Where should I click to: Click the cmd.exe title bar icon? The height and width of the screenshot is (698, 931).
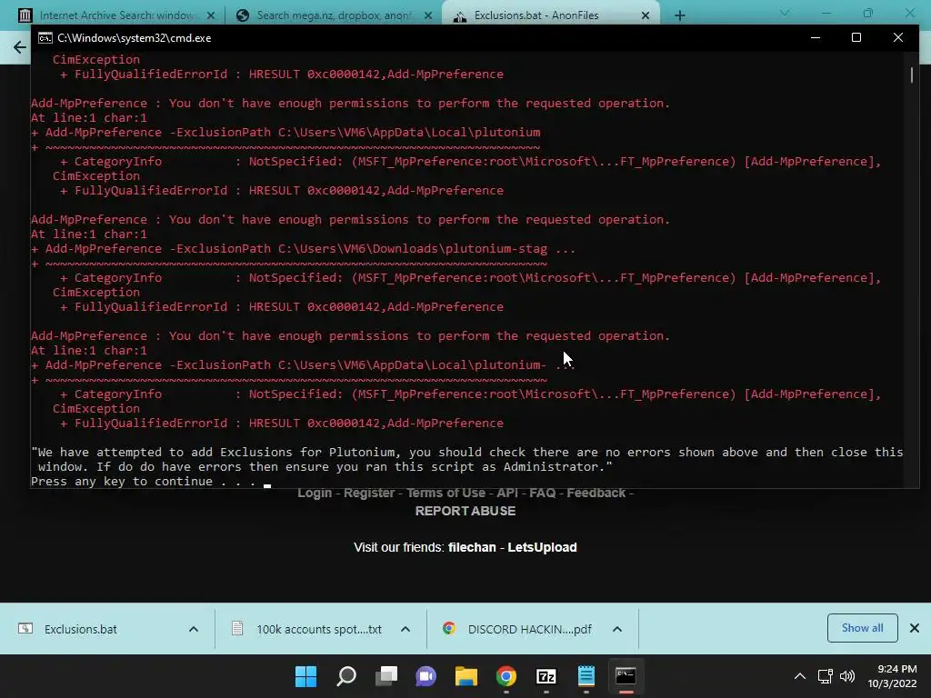point(45,38)
